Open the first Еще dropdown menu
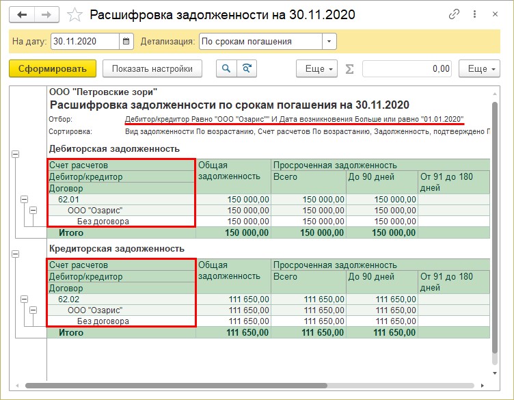 pos(316,68)
